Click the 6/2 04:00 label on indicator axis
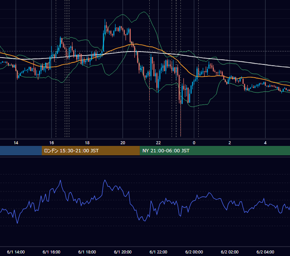The width and height of the screenshot is (290, 256). [x=265, y=252]
